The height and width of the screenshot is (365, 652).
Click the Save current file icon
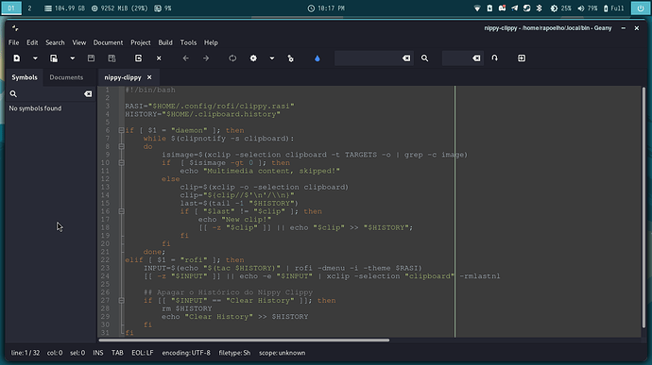91,58
